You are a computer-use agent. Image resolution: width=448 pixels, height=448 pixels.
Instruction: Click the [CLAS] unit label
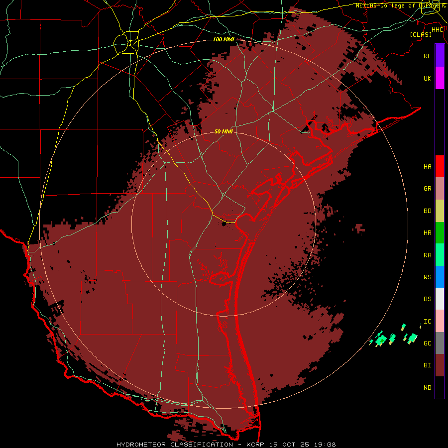click(421, 34)
